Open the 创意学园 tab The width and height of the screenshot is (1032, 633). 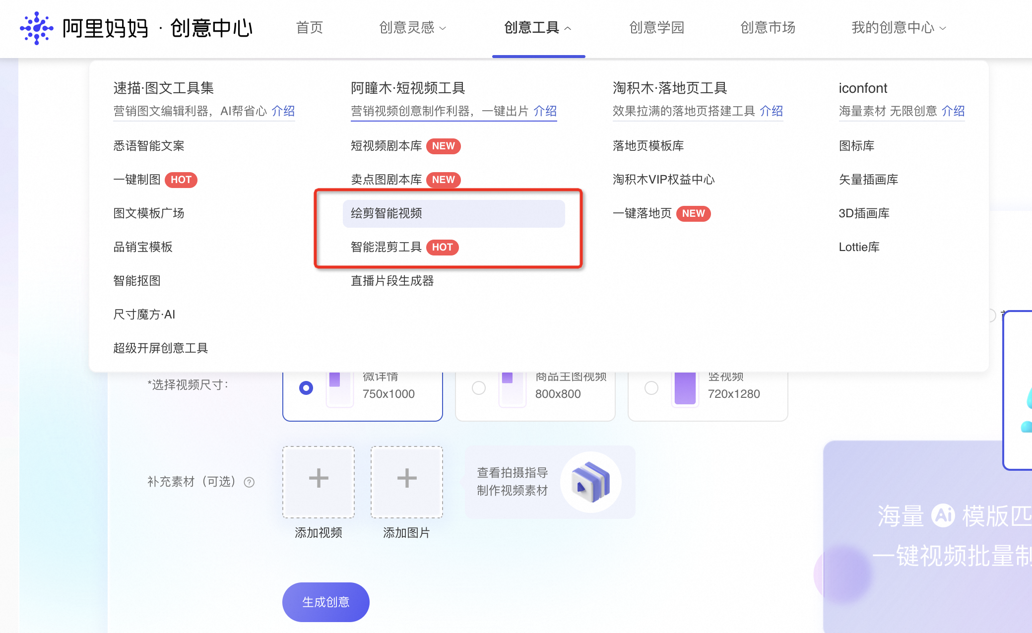(657, 27)
